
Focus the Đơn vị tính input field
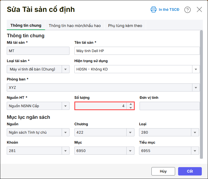pyautogui.click(x=169, y=106)
